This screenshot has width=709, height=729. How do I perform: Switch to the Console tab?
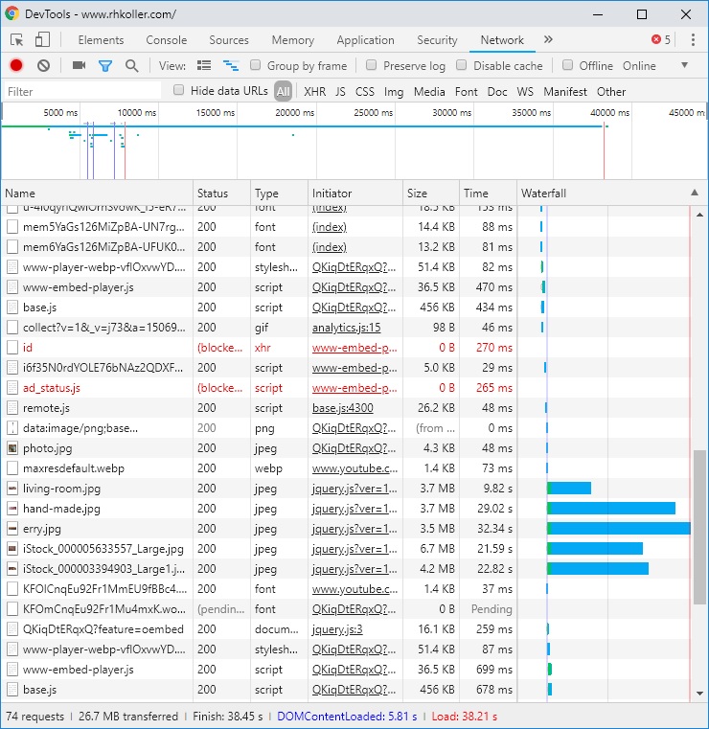tap(167, 40)
